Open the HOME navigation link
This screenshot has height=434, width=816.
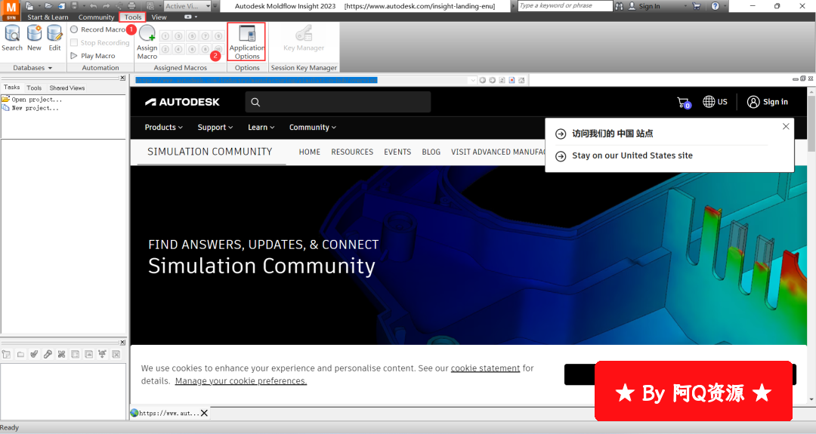(310, 152)
